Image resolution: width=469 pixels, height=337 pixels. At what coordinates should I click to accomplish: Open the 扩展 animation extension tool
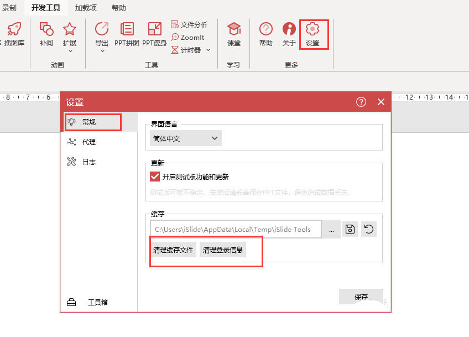(x=69, y=34)
